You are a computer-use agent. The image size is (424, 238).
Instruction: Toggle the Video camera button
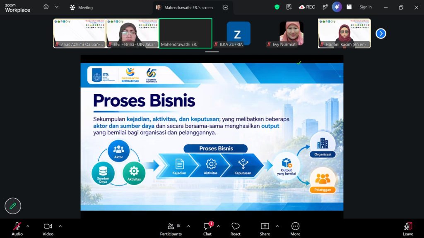(x=48, y=229)
